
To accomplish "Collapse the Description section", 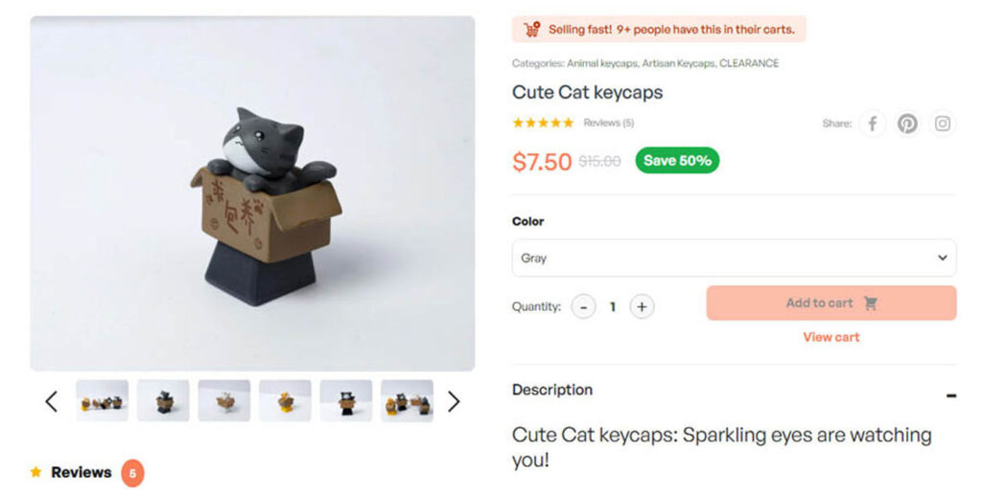I will pos(950,395).
